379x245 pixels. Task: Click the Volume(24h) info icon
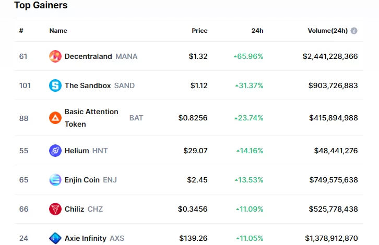354,31
